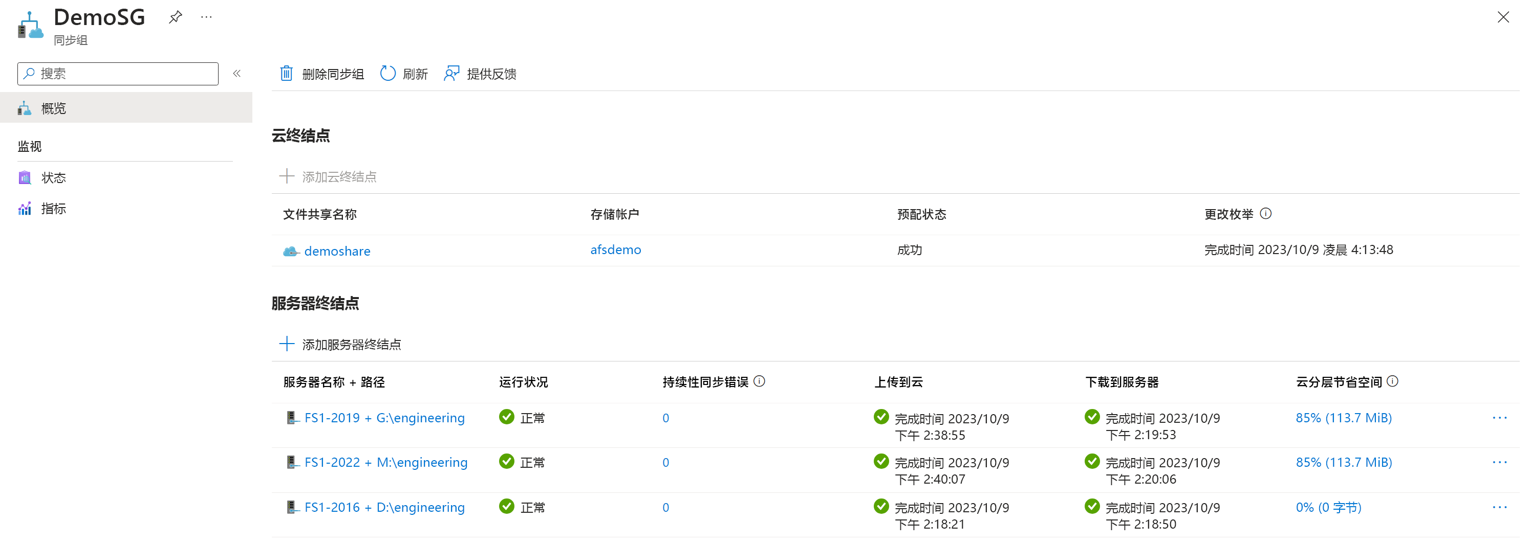Open server endpoint FS1-2019 + G:\engineering

coord(384,418)
